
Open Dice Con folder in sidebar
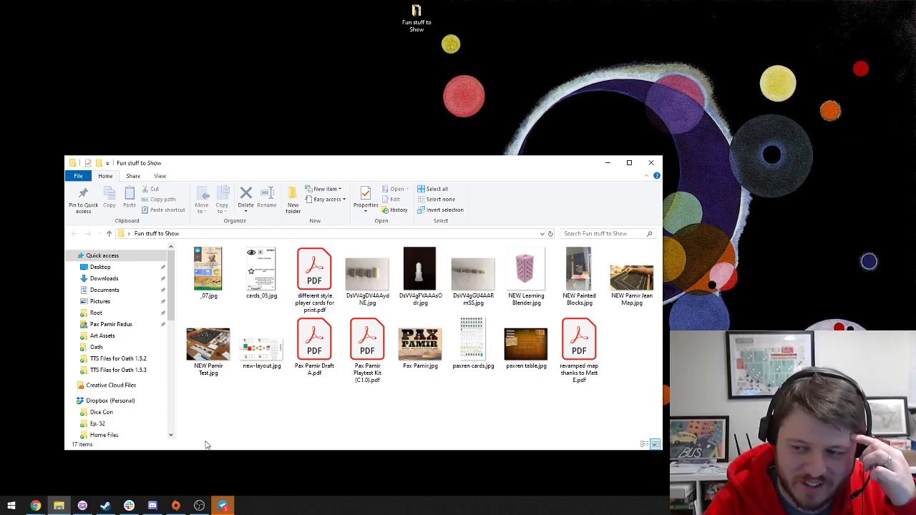(102, 412)
